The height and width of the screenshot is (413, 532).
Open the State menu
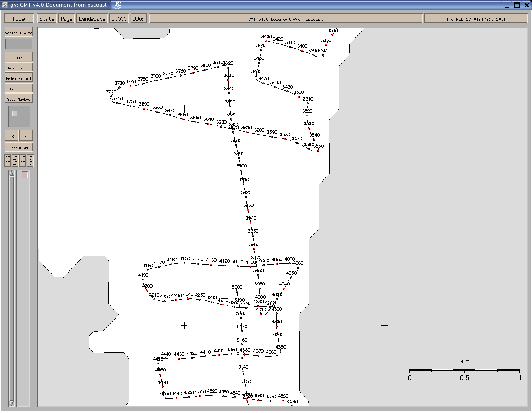point(47,19)
